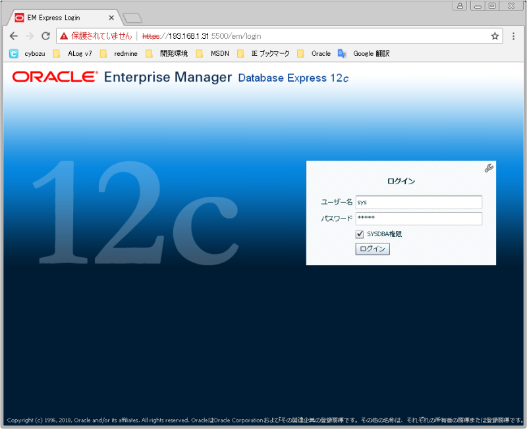Open the IE ブックマーク folder
Viewport: 527px width, 429px height.
[263, 53]
